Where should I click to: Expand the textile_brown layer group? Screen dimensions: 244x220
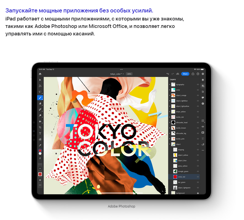(170, 128)
